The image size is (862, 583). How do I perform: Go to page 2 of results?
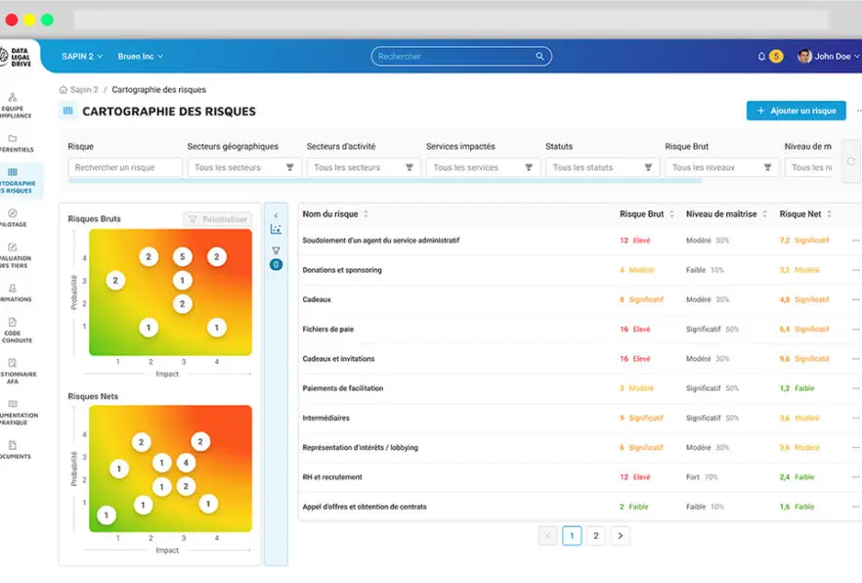(596, 535)
